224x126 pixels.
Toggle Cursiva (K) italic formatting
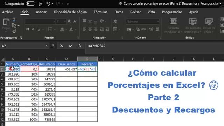click(33, 29)
